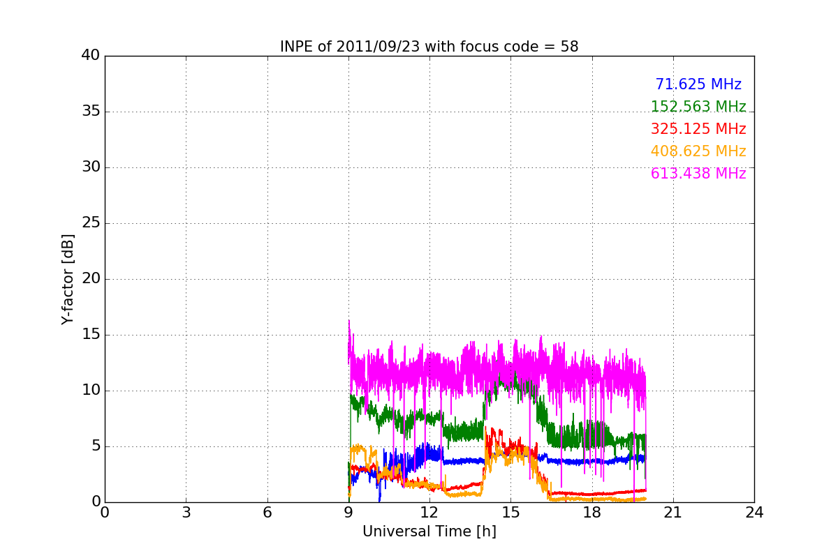
Task: Click y-axis tick label 20
Action: pyautogui.click(x=91, y=279)
